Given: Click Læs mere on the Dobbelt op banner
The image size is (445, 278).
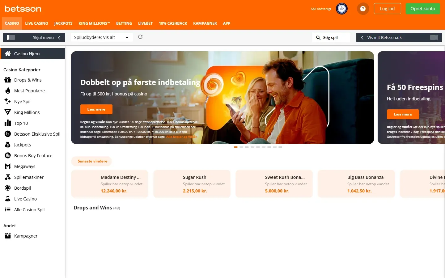Looking at the screenshot, I should click(x=96, y=109).
